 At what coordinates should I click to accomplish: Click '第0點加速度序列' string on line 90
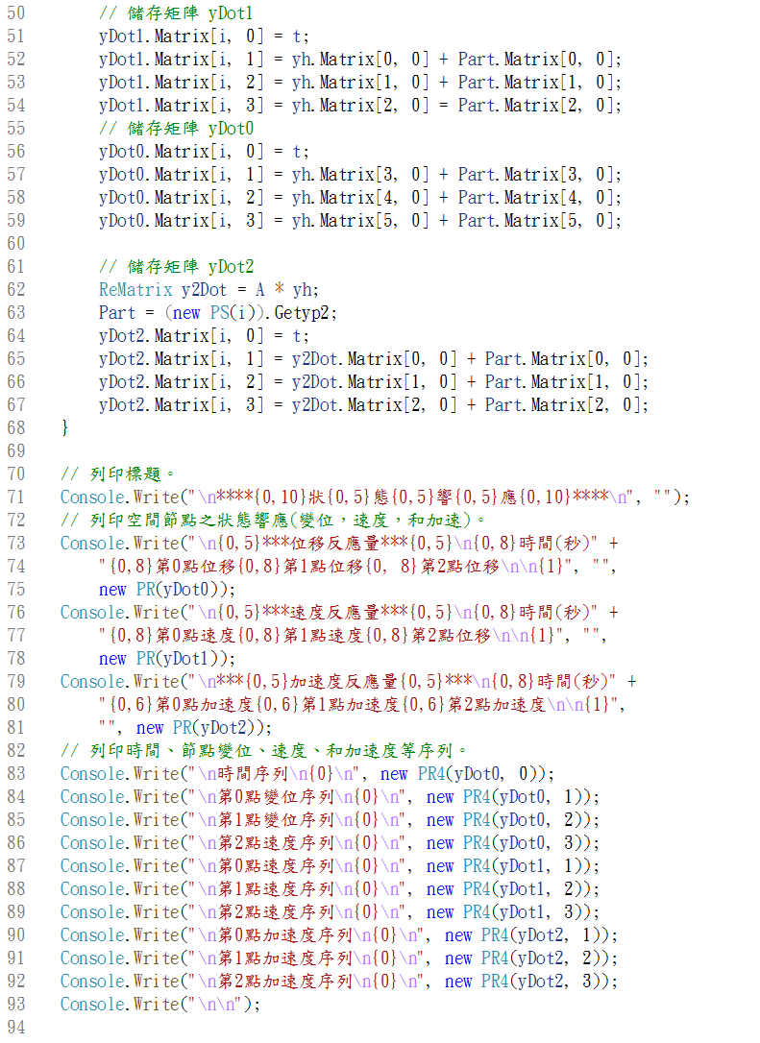[x=285, y=935]
